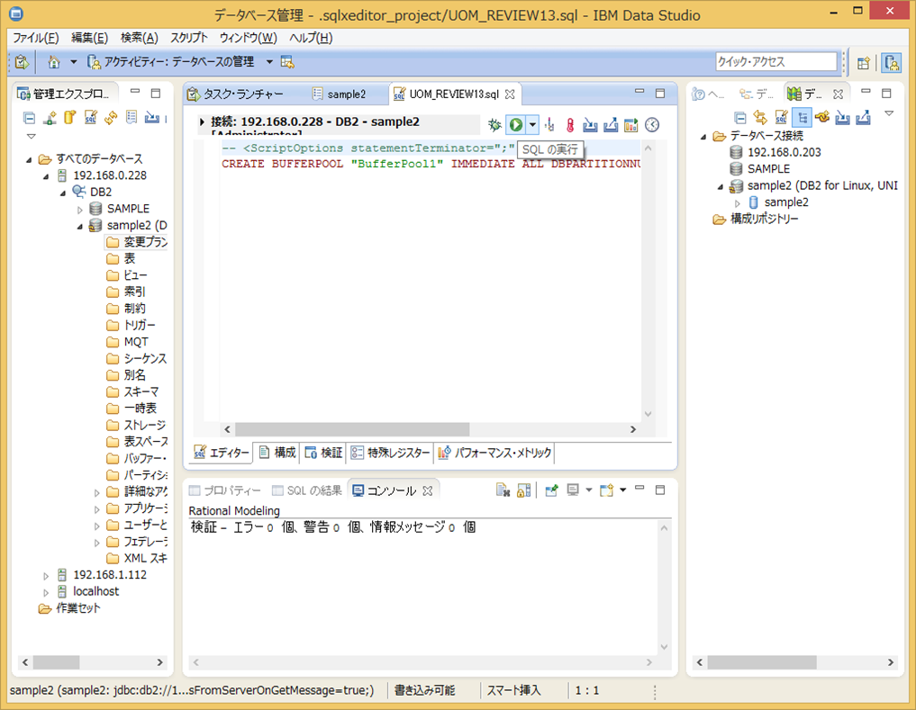Click in the クイック・アクセス search field

tap(776, 61)
